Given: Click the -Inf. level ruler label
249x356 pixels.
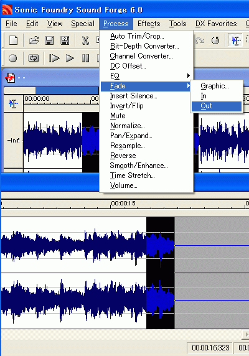Looking at the screenshot, I should point(14,141).
